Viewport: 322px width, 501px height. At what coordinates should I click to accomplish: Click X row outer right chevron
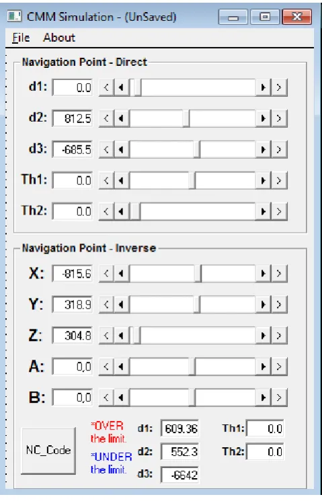(x=279, y=274)
